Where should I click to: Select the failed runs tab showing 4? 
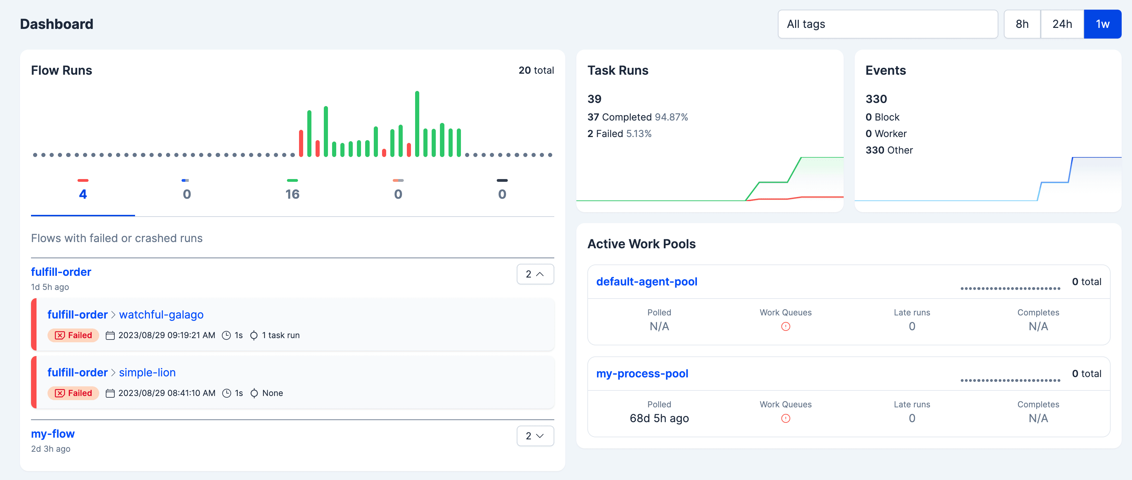83,194
